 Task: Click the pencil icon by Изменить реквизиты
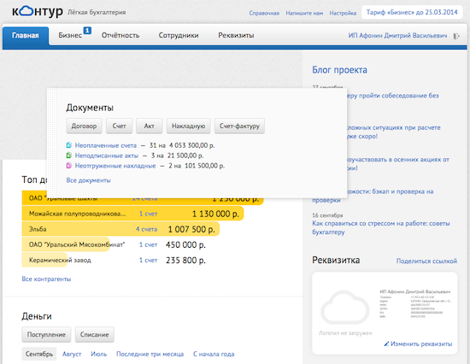coord(386,343)
